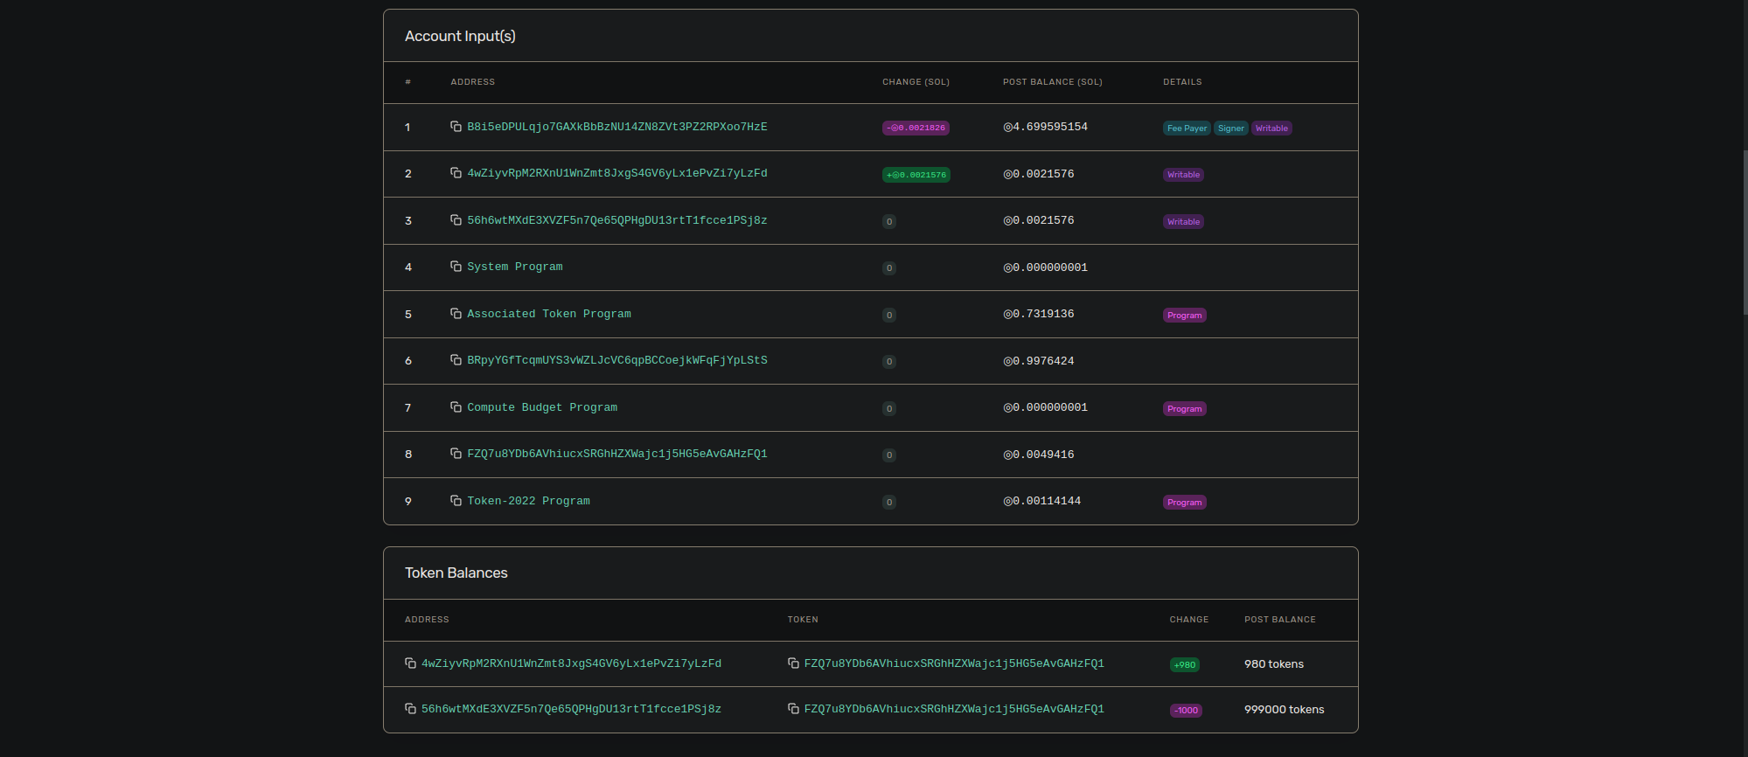Select post balance 4.699595154
1748x757 pixels.
[1046, 127]
